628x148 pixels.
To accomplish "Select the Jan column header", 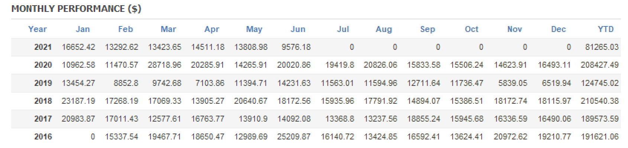I will click(x=82, y=29).
